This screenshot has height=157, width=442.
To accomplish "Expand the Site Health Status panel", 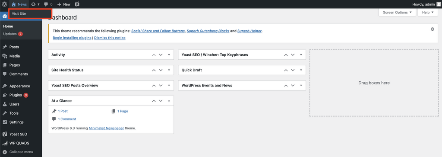I will coord(169,70).
